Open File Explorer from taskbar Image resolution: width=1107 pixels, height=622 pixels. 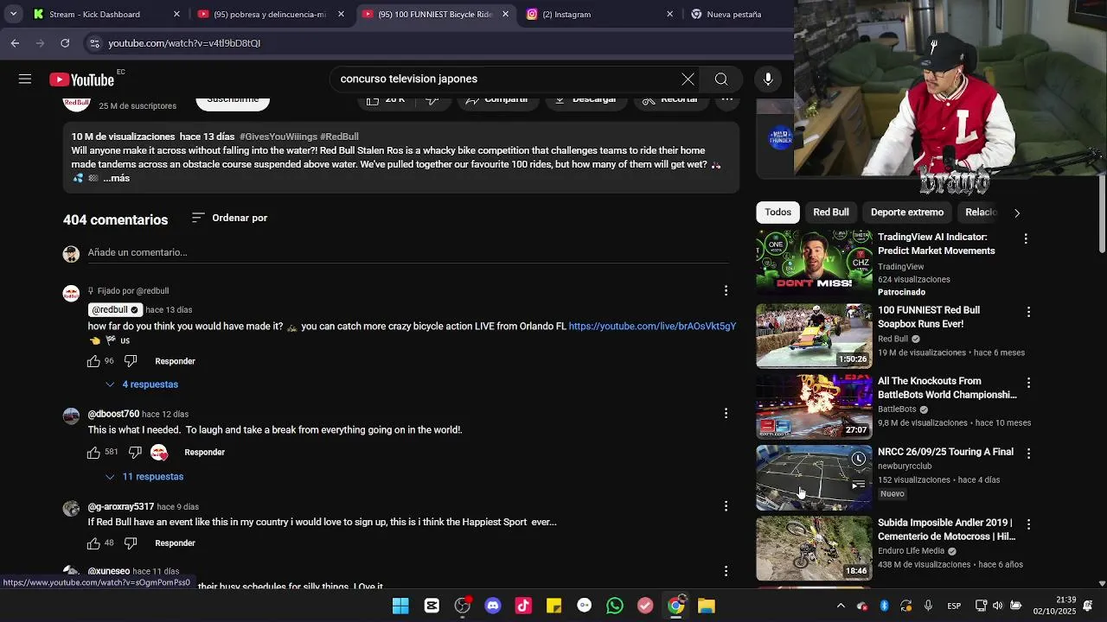click(x=707, y=606)
